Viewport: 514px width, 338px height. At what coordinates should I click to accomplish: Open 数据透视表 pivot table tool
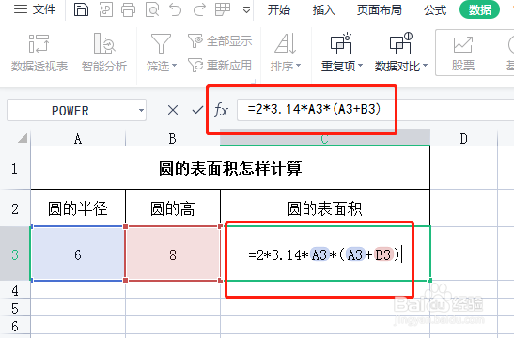click(x=39, y=53)
